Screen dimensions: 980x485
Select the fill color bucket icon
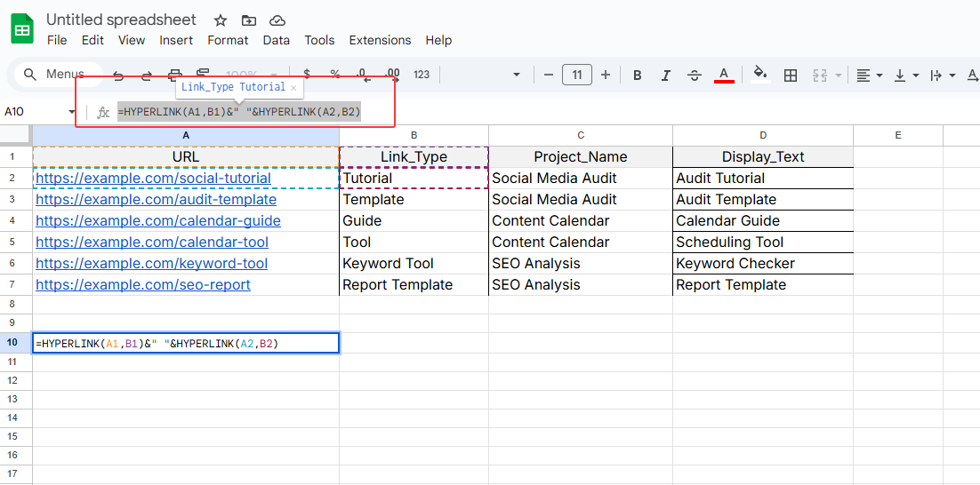[759, 75]
